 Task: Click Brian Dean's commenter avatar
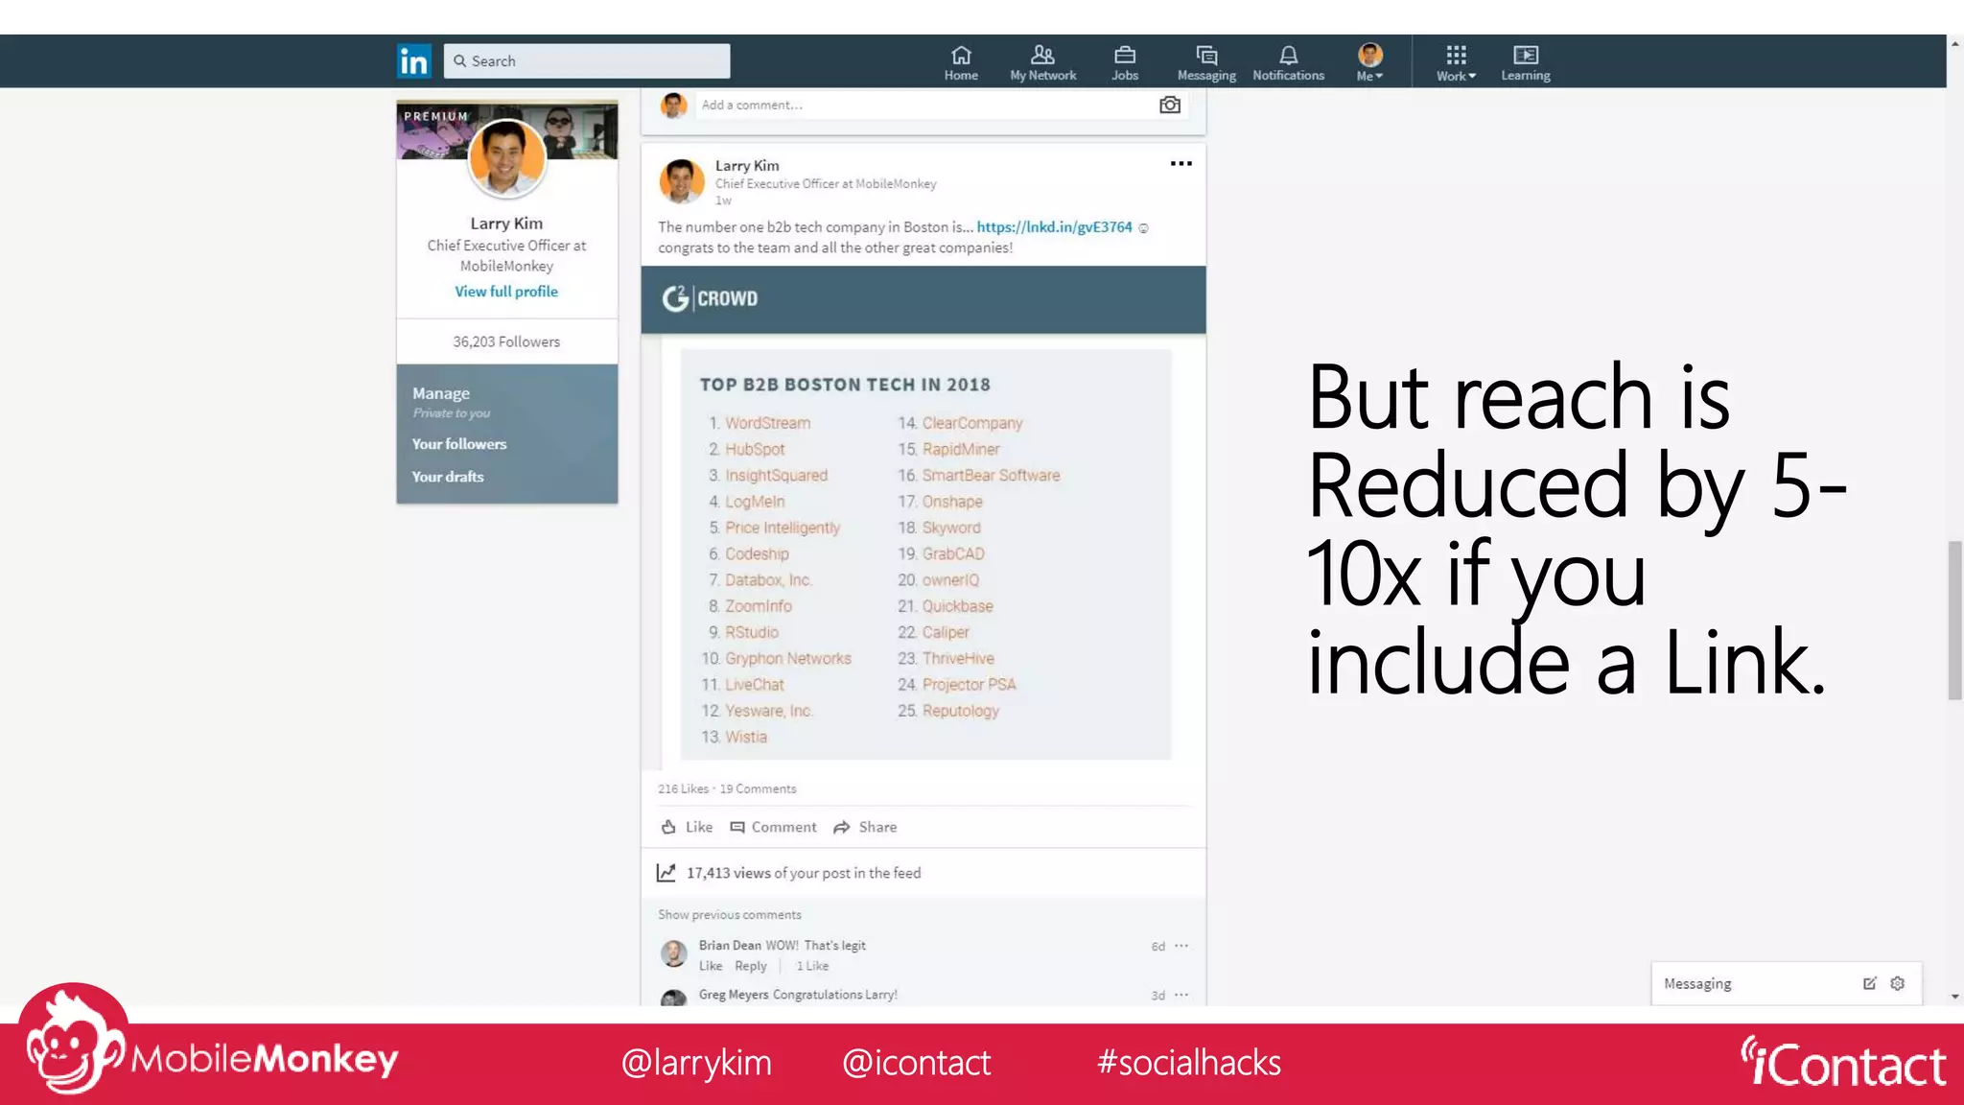[x=674, y=953]
